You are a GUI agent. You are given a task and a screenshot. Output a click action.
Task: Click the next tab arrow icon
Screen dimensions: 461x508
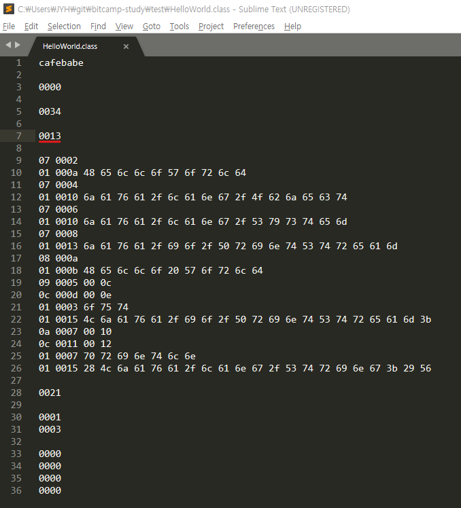pyautogui.click(x=18, y=45)
